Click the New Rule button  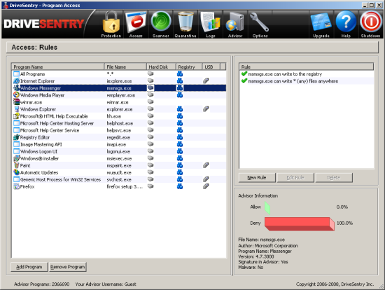tap(257, 177)
